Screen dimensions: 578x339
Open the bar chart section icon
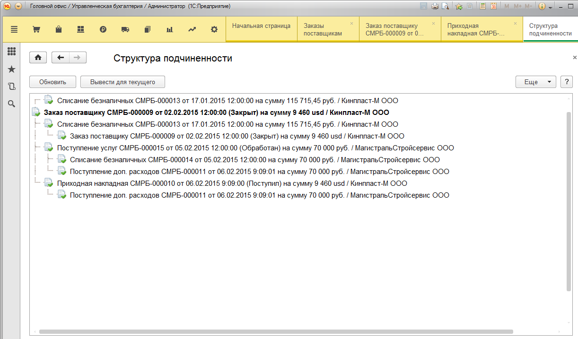pyautogui.click(x=170, y=29)
